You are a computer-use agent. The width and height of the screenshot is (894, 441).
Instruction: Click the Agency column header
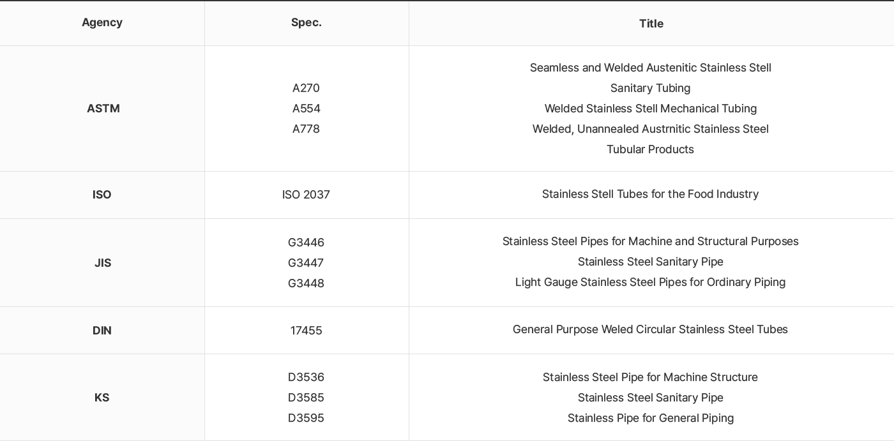click(102, 22)
